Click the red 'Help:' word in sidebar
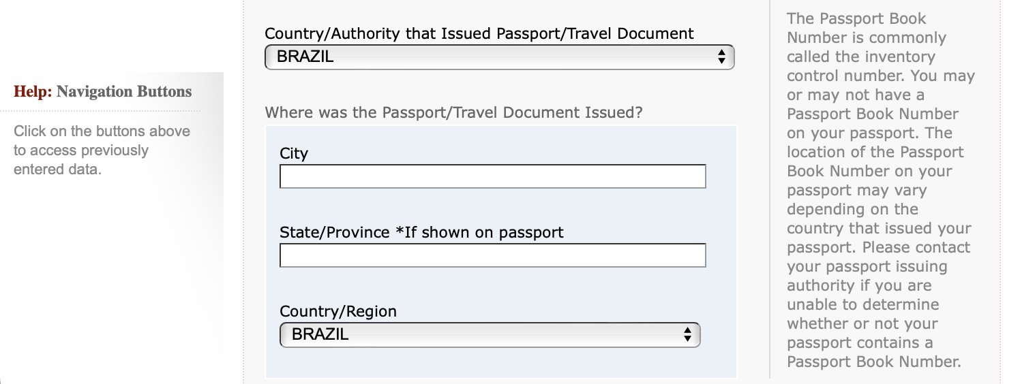This screenshot has width=1020, height=384. point(33,91)
